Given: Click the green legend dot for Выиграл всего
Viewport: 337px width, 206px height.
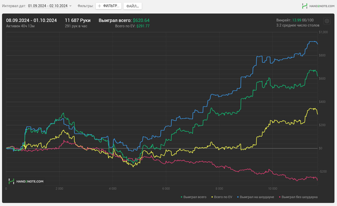Looking at the screenshot, I should (181, 197).
